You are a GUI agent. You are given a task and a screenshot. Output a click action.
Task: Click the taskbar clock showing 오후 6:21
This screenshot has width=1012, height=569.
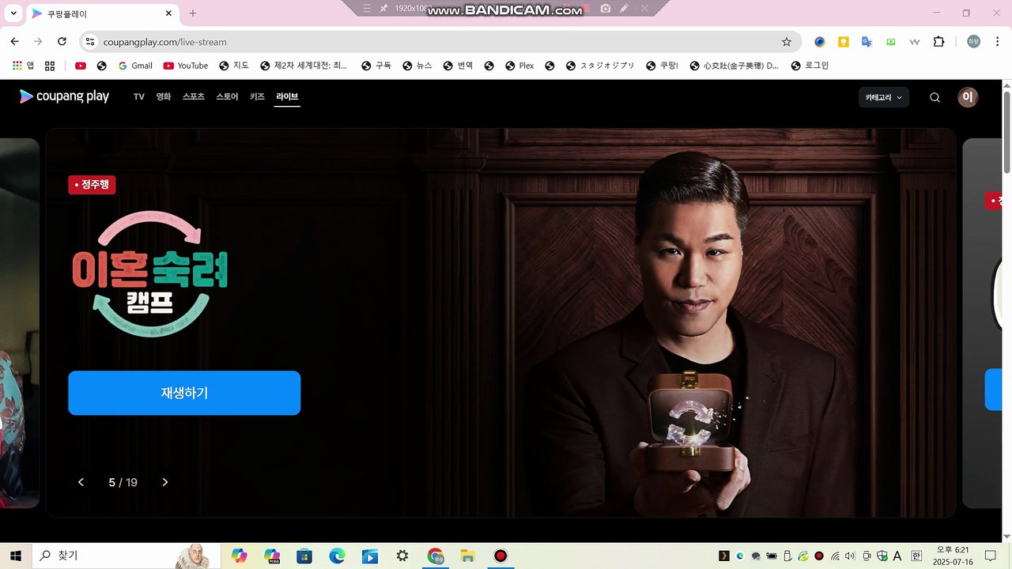point(953,556)
